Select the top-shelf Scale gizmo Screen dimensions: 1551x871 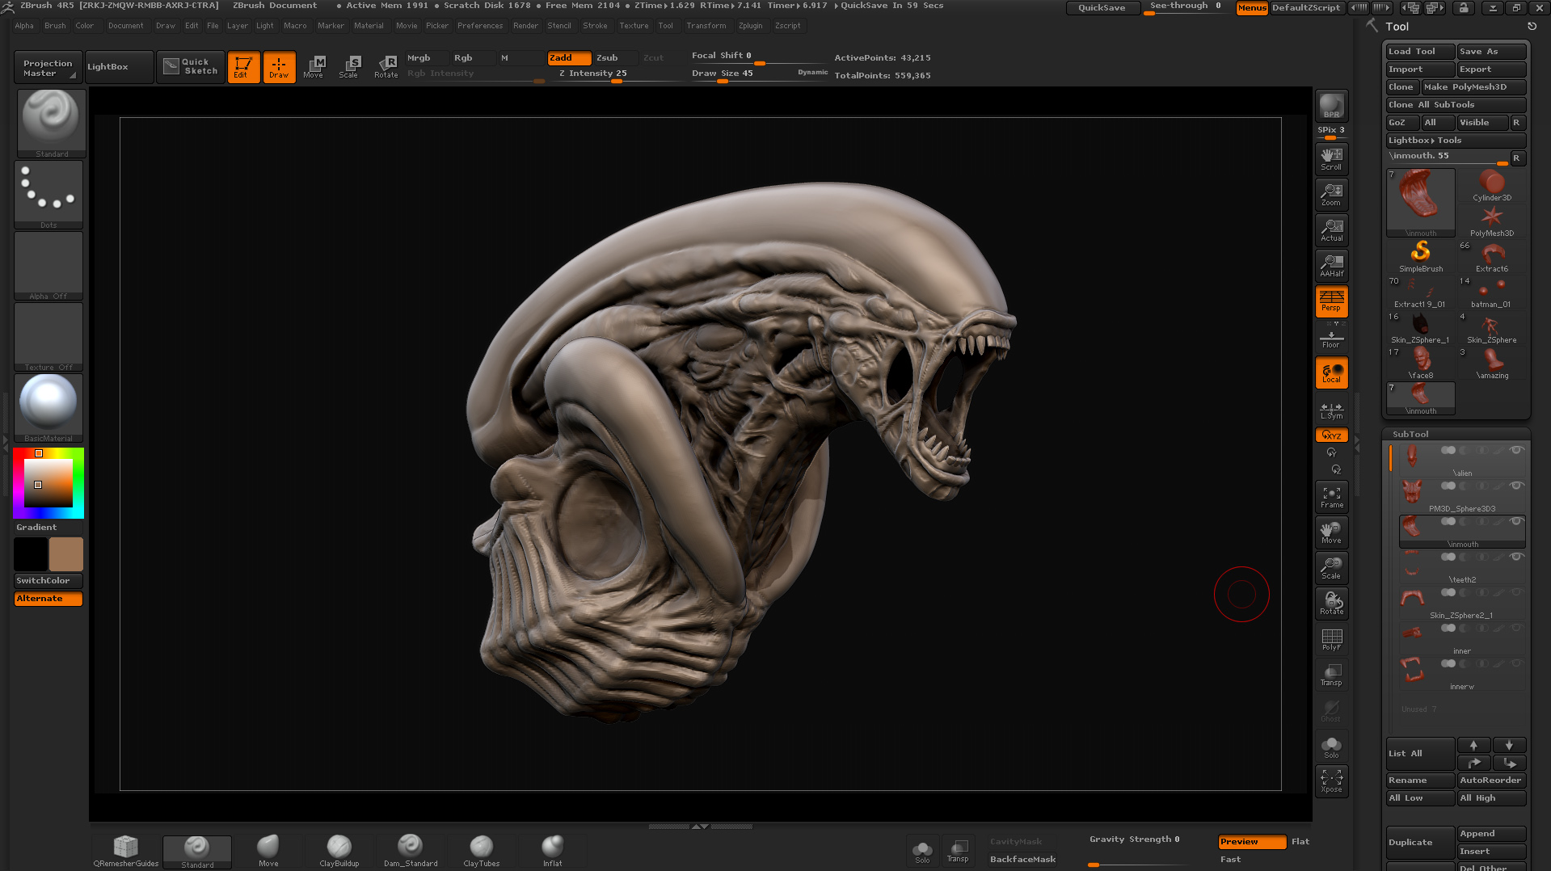[349, 67]
